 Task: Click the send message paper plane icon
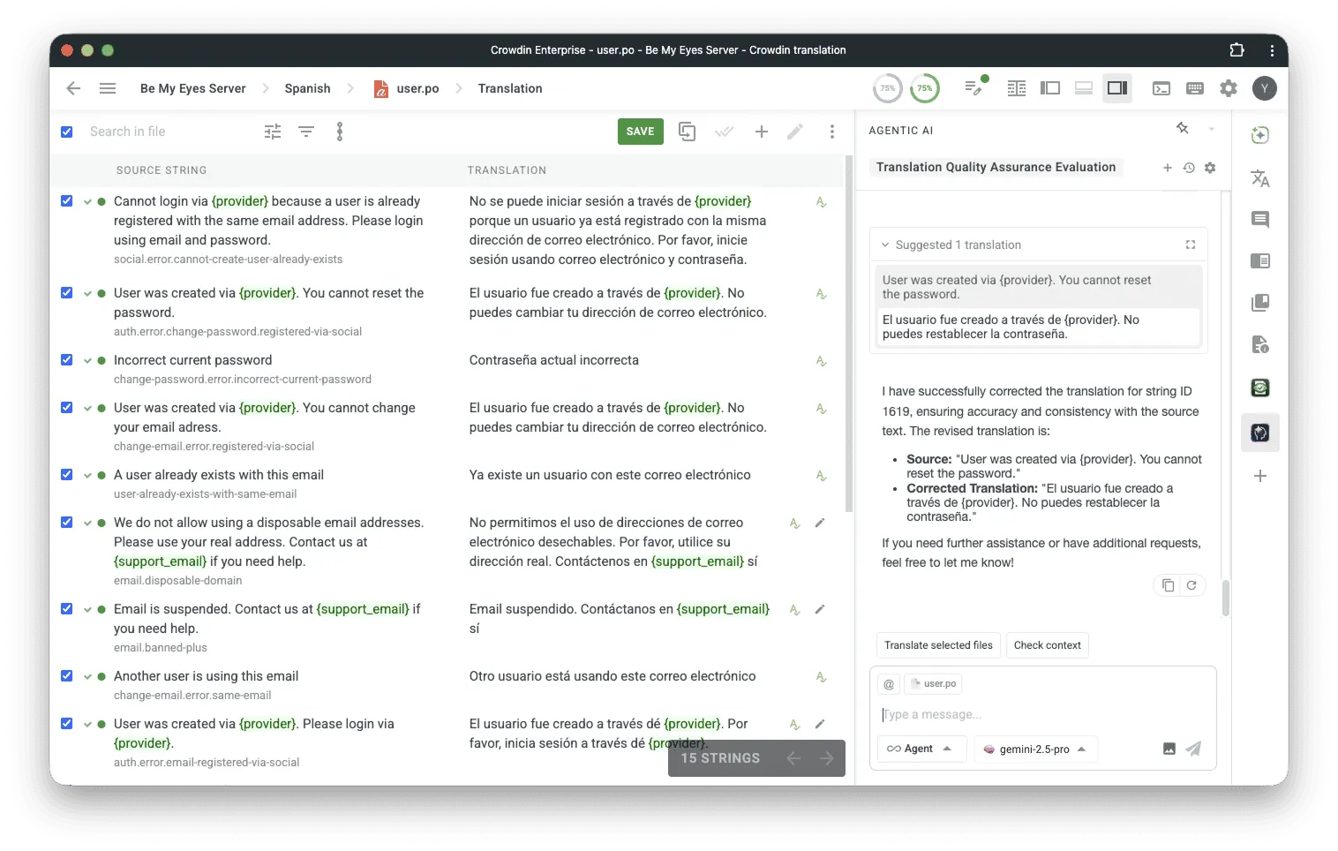(1193, 749)
